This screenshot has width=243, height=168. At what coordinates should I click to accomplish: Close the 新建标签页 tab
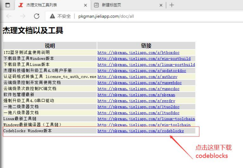[x=161, y=5]
